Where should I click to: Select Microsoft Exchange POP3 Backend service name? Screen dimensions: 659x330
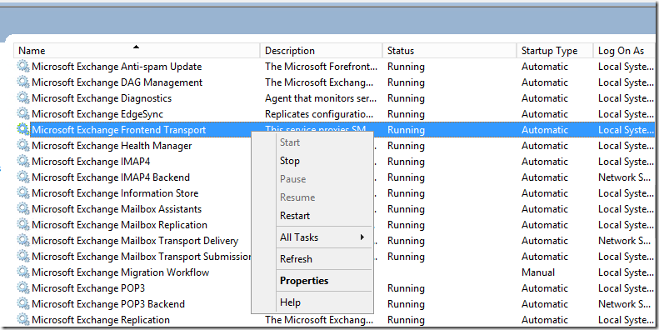[x=108, y=304]
